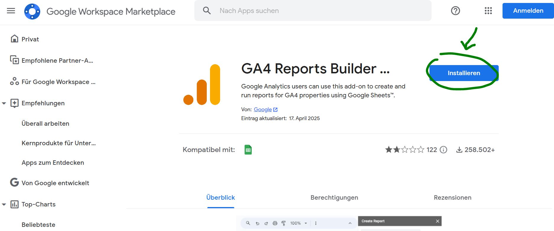This screenshot has height=231, width=554.
Task: Click the star rating display
Action: click(405, 150)
